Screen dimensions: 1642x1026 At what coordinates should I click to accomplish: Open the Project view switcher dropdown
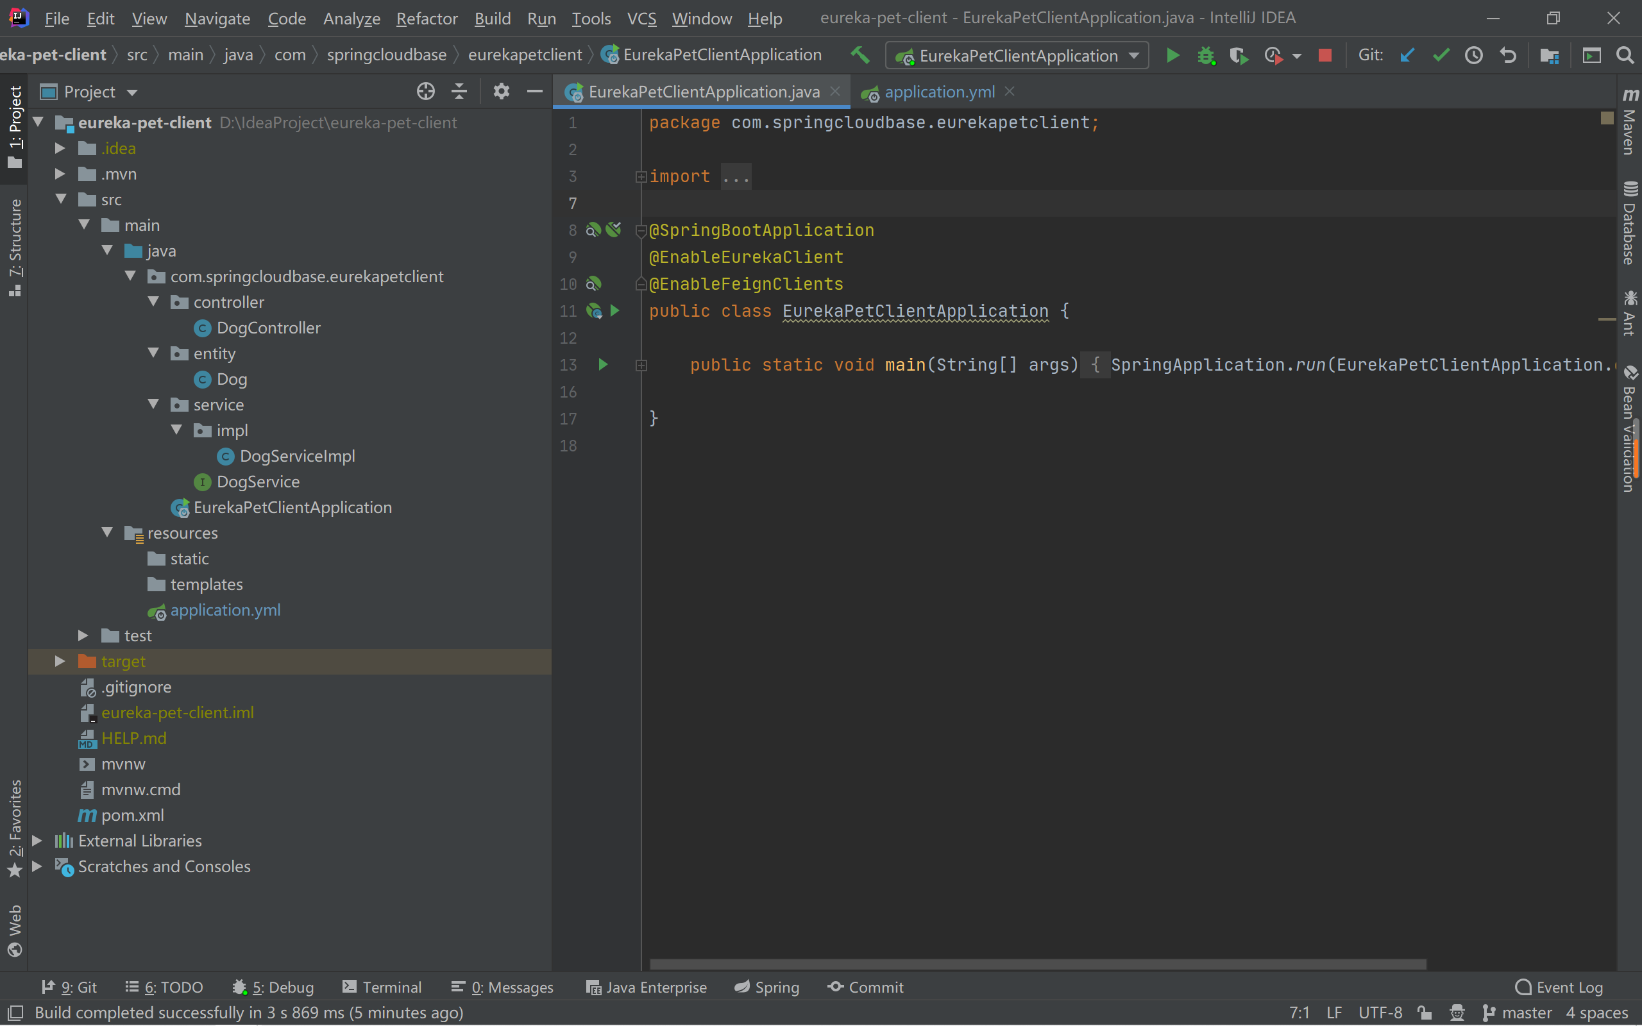131,92
